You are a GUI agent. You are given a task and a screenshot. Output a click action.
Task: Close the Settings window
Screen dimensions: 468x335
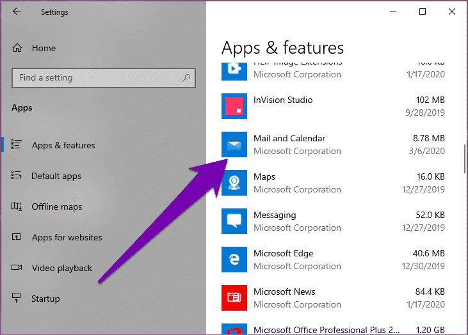click(452, 12)
